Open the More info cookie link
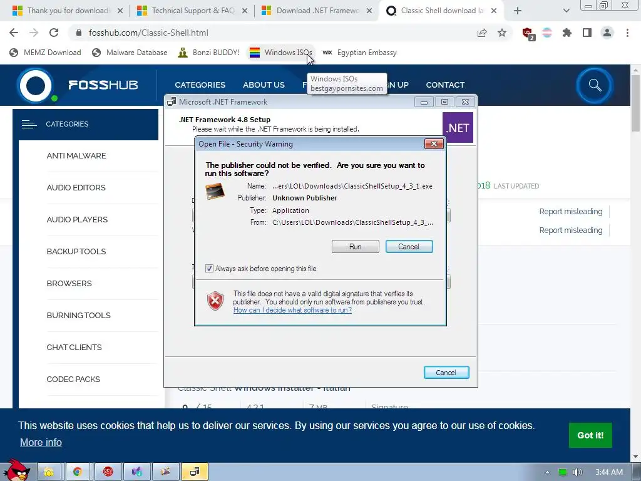 click(41, 443)
